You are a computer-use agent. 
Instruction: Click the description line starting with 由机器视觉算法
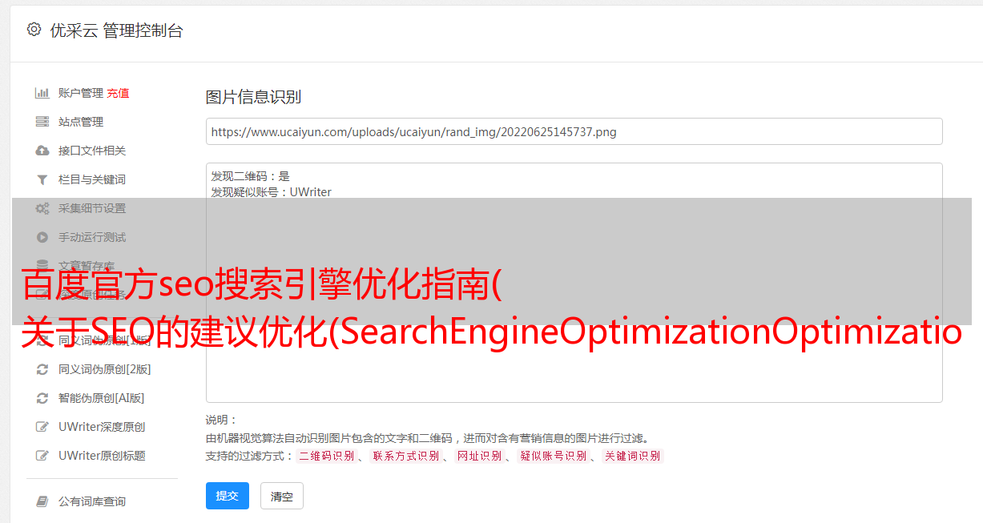tap(427, 438)
